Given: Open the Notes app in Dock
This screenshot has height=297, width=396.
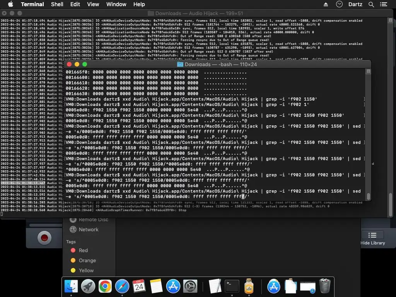Looking at the screenshot, I should tap(156, 287).
